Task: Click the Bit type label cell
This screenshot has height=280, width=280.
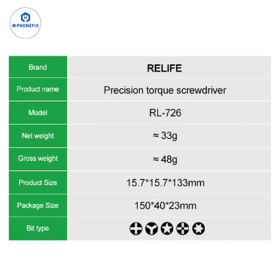Action: point(38,228)
